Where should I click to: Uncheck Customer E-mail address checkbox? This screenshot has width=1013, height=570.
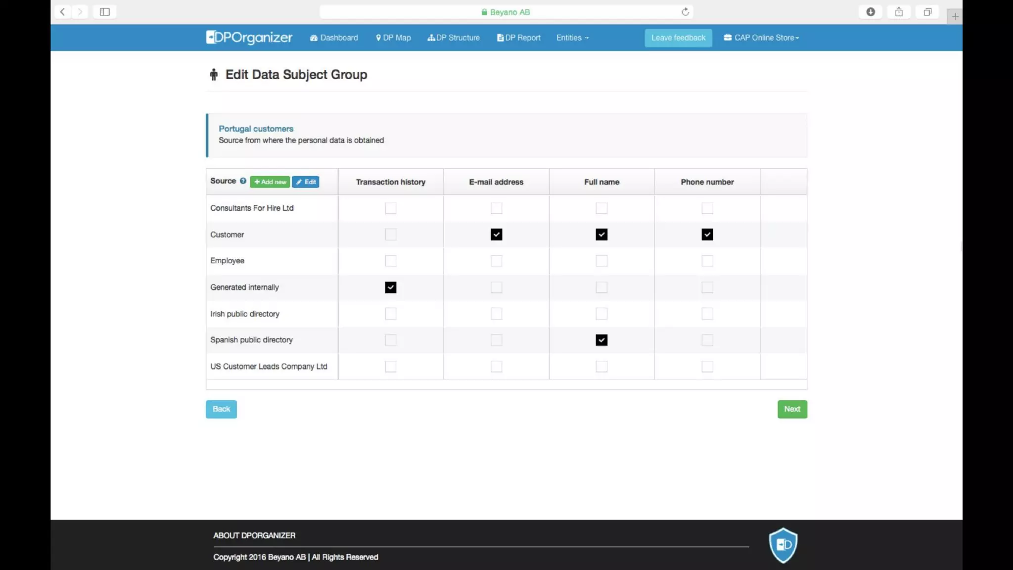496,235
